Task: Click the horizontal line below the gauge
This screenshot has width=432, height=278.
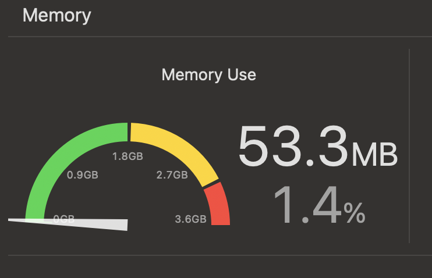Action: coord(220,255)
